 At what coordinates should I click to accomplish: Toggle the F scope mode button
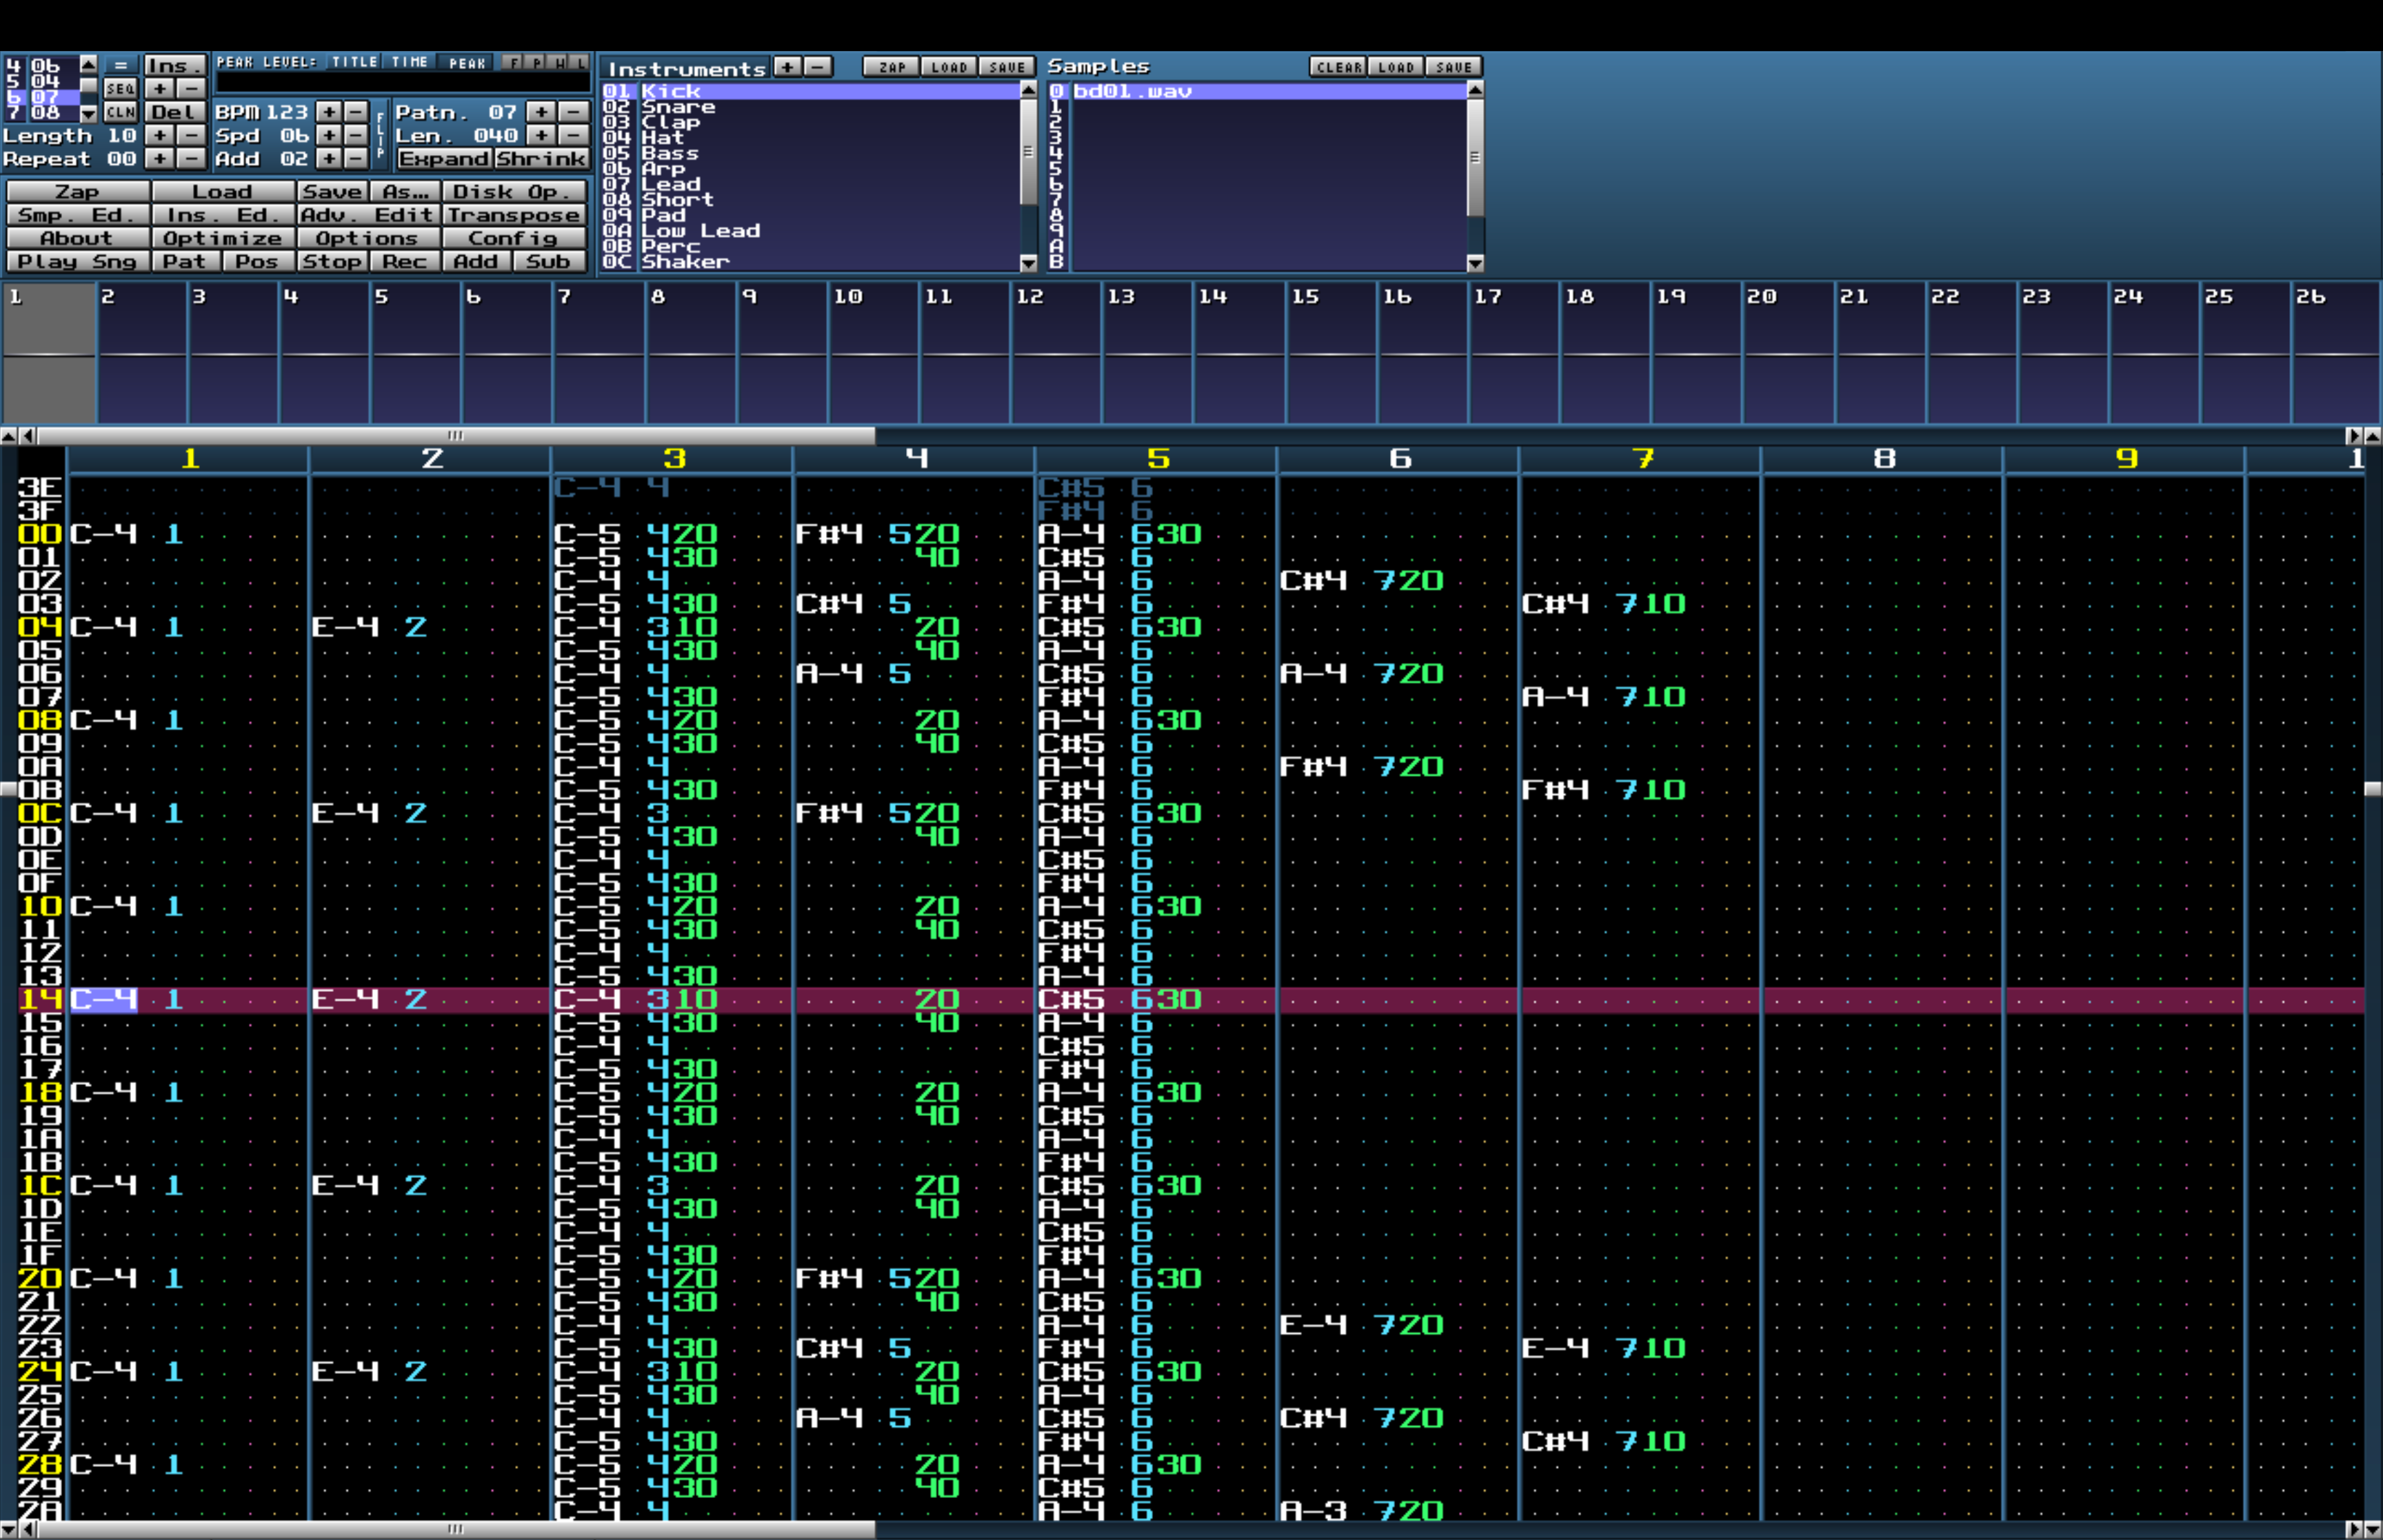[x=513, y=62]
